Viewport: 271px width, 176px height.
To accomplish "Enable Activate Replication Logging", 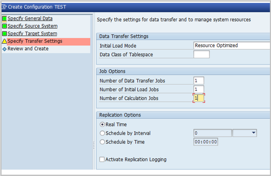I will pyautogui.click(x=102, y=159).
